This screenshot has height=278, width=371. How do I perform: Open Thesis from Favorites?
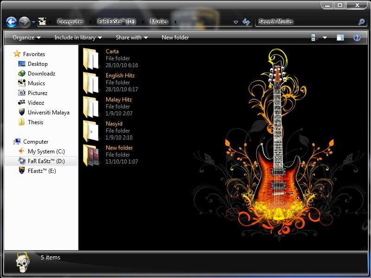coord(36,122)
